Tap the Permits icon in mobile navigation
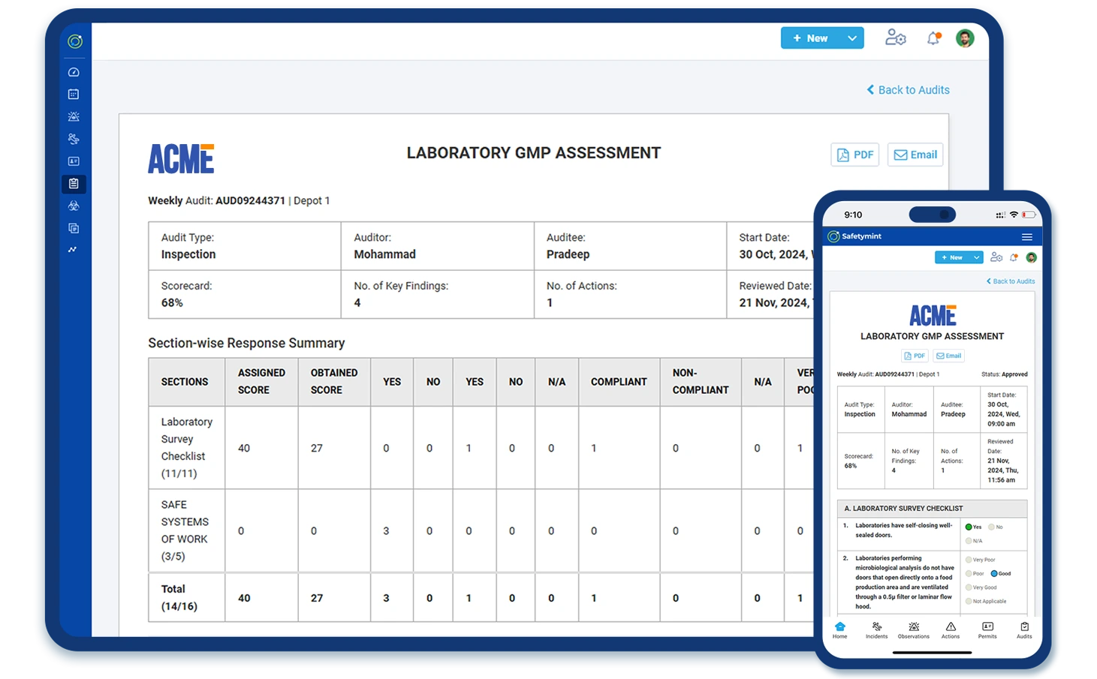The height and width of the screenshot is (679, 1097). (x=987, y=630)
